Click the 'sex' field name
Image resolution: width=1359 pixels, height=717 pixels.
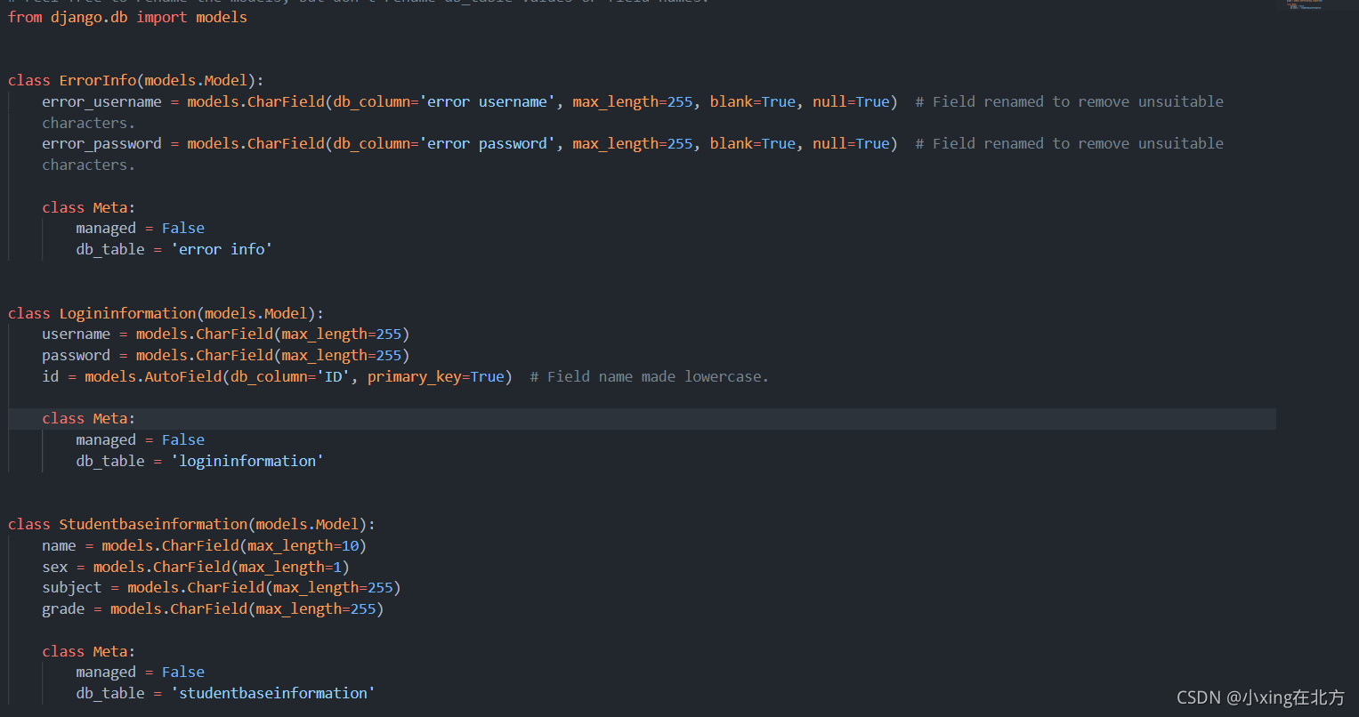click(54, 567)
